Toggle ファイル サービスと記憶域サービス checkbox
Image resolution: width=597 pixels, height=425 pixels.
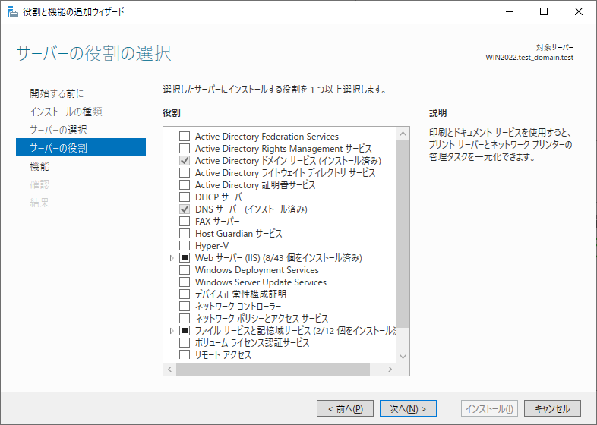185,331
